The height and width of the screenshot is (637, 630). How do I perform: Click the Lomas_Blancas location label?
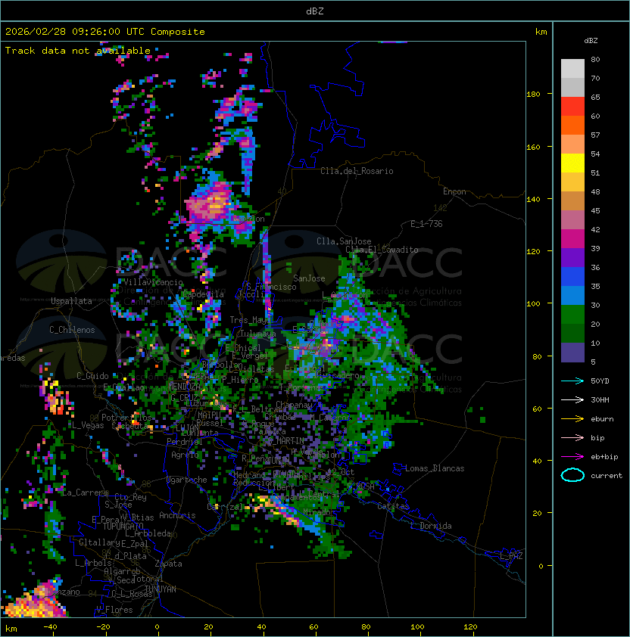tap(435, 468)
